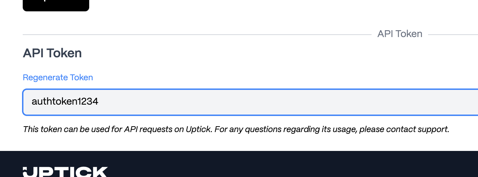Click the word 'Regenerate' in the blue link
This screenshot has height=177, width=478.
click(x=45, y=78)
